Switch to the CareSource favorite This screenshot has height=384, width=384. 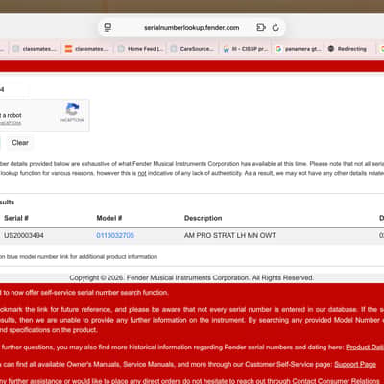point(192,49)
